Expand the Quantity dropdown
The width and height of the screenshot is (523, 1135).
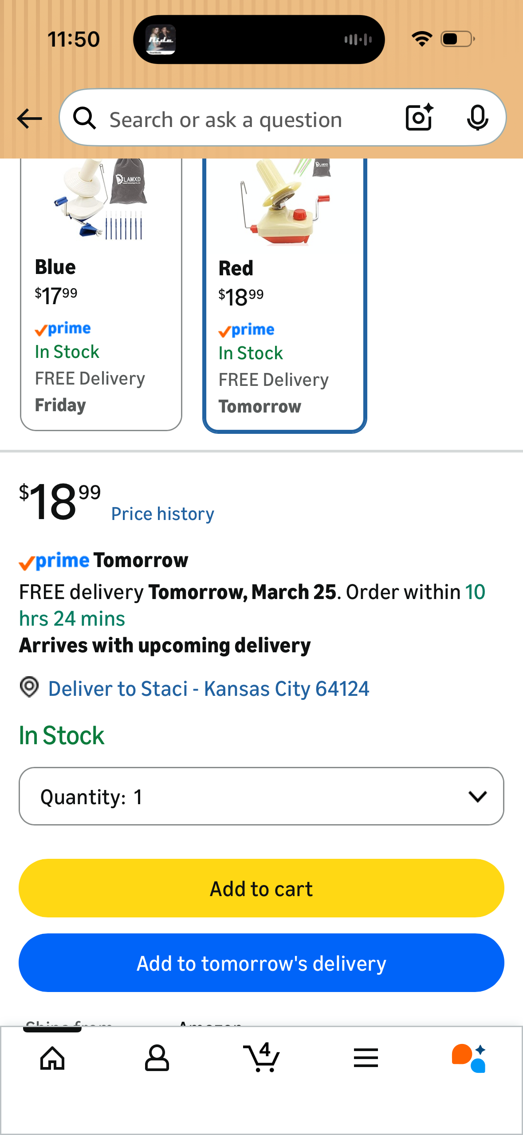pyautogui.click(x=261, y=796)
